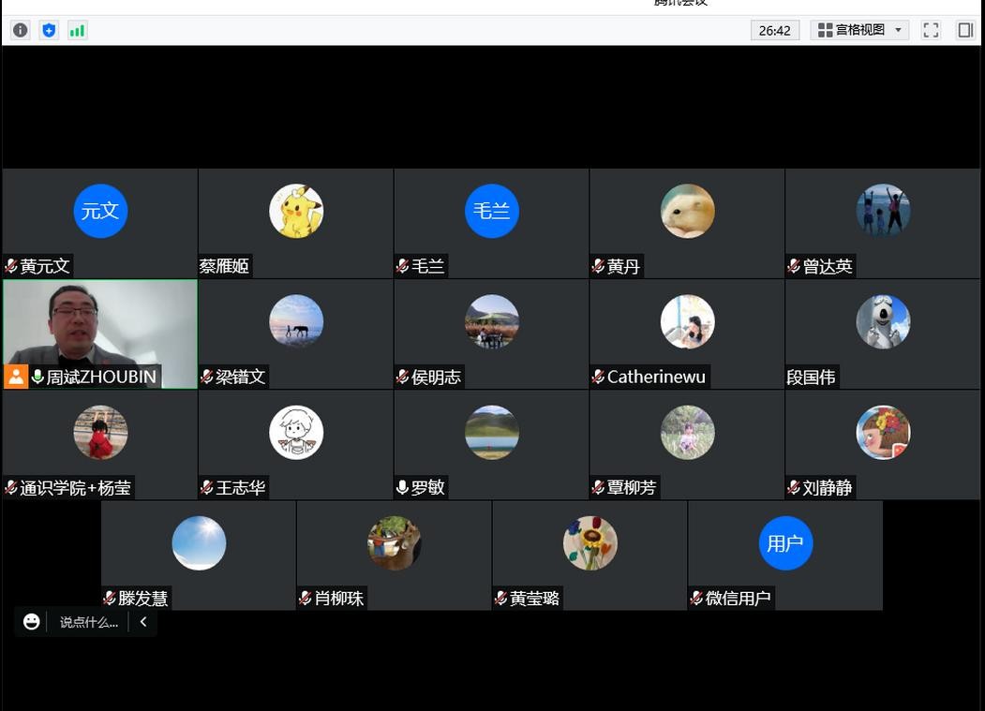Click the orange host icon on 周斌ZHOUBIN
This screenshot has width=985, height=711.
click(x=16, y=377)
